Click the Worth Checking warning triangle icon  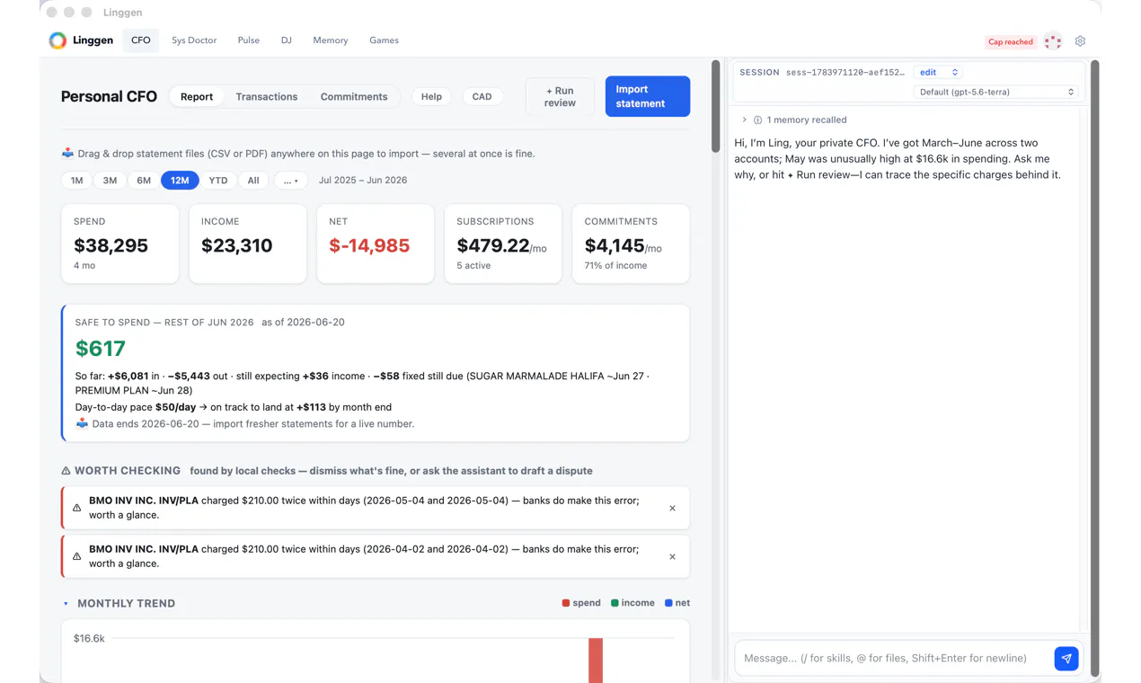[66, 471]
